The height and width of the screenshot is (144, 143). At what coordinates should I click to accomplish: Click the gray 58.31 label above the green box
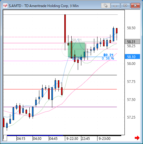(x=77, y=40)
